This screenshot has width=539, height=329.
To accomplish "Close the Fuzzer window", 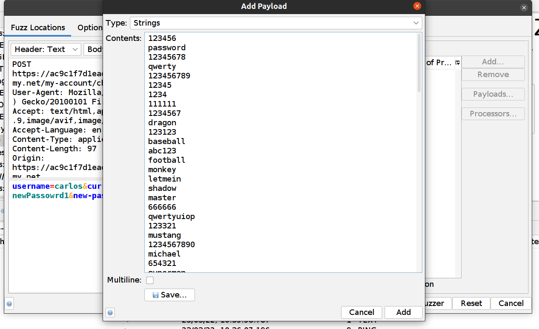I will pos(524,8).
